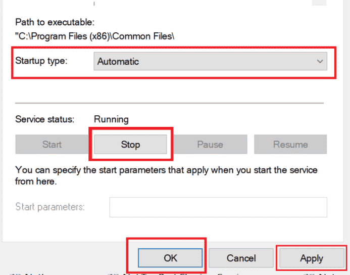
Task: Click the Running service status text
Action: coord(111,120)
